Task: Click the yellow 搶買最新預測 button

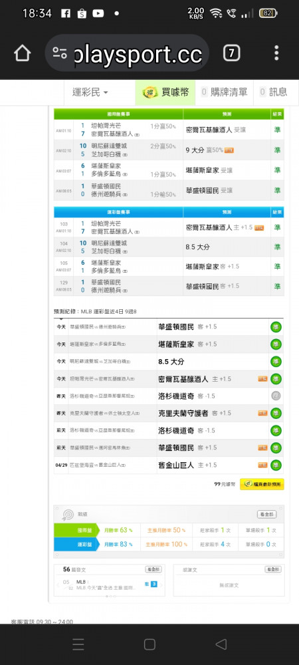Action: [262, 484]
